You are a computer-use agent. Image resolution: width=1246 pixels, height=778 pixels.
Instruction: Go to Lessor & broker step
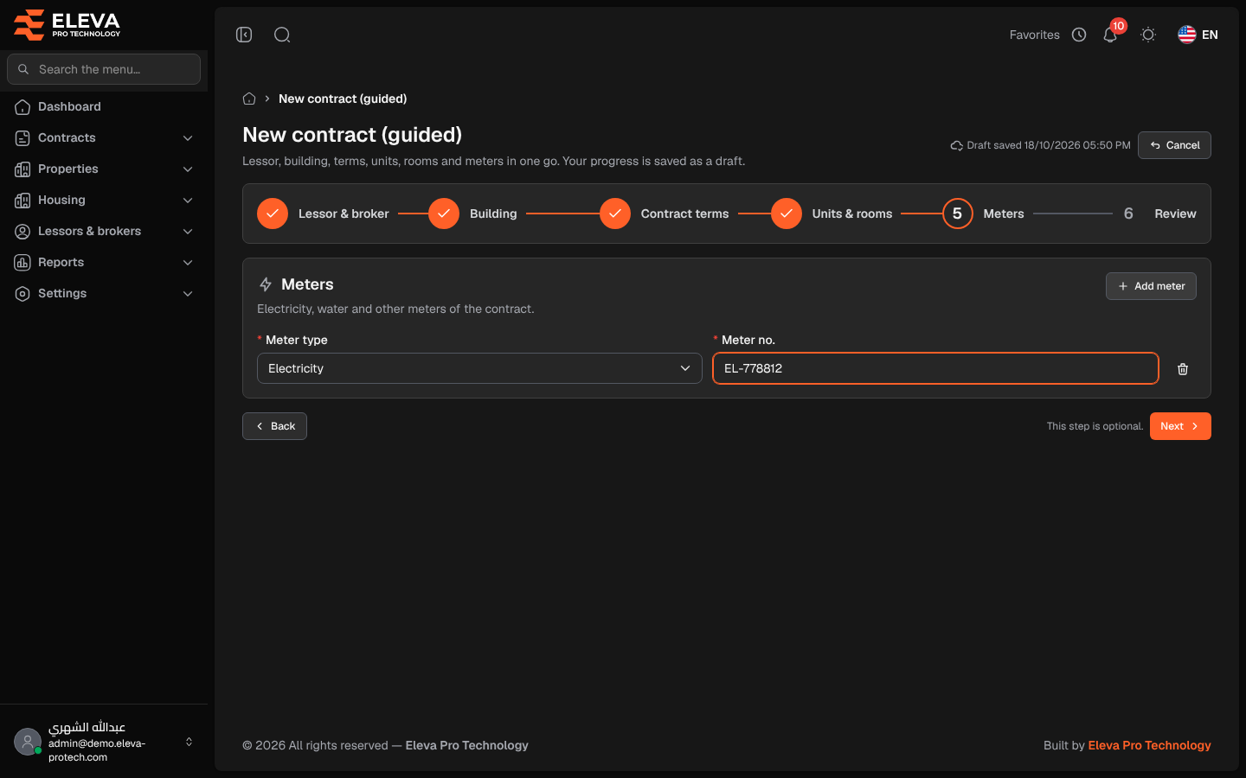[x=323, y=214]
